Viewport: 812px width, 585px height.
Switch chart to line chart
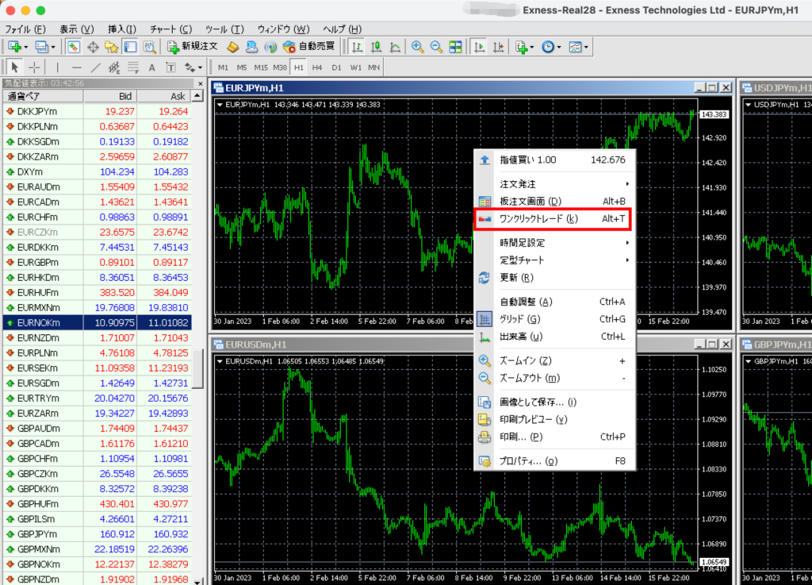[395, 47]
